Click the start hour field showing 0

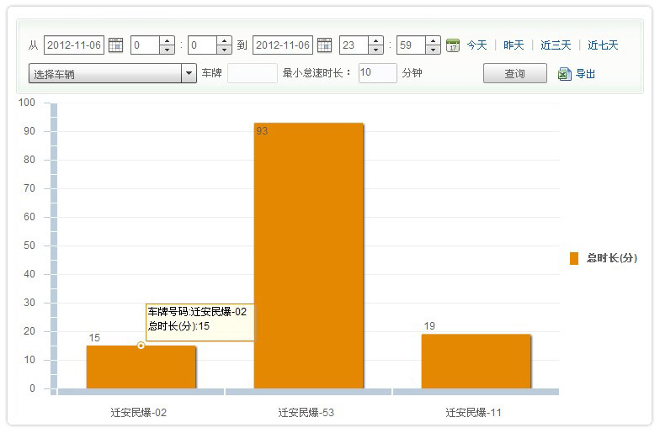pyautogui.click(x=146, y=45)
